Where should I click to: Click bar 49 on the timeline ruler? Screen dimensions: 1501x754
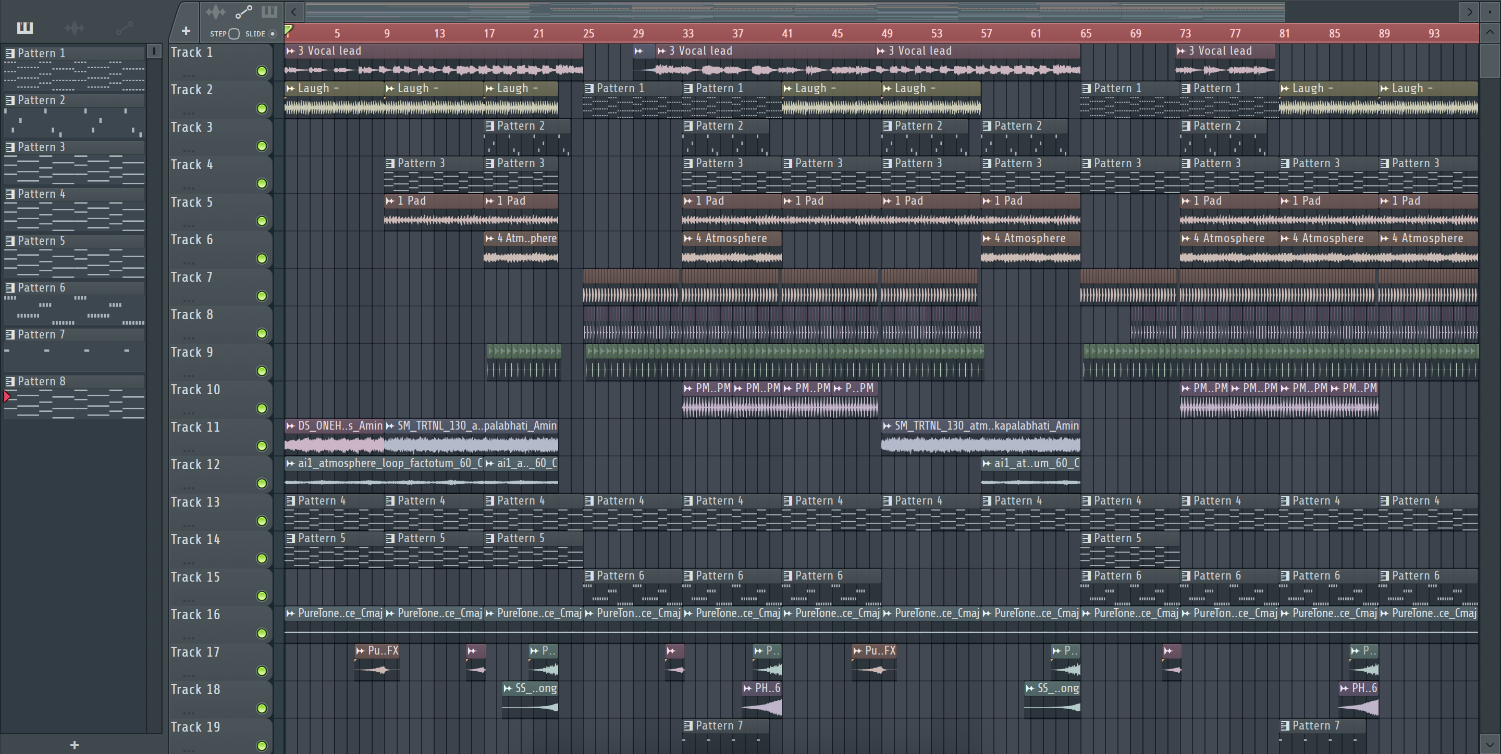[887, 33]
